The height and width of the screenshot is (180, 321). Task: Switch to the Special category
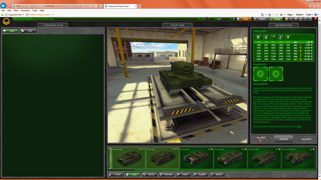click(x=217, y=174)
